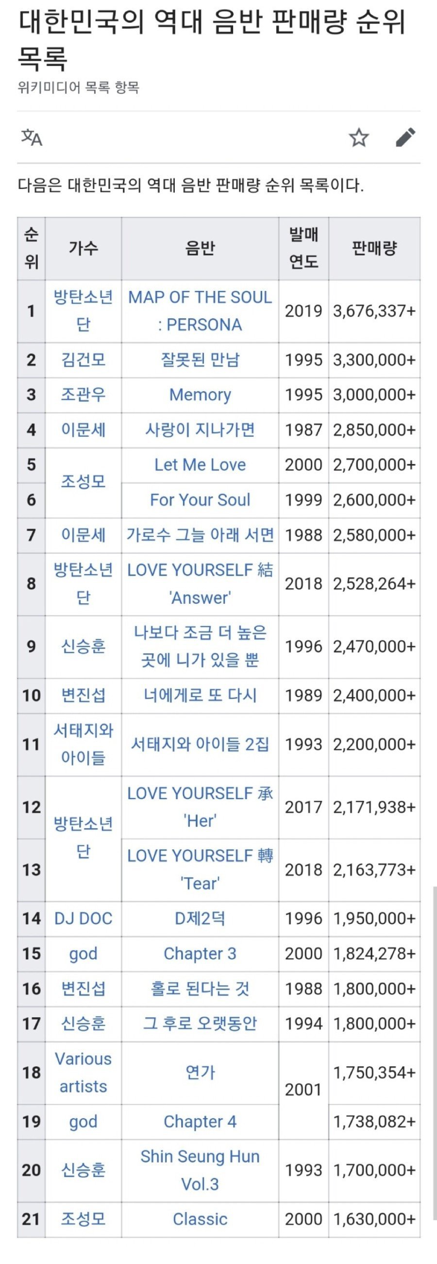
Task: Click the pencil edit icon
Action: click(x=405, y=137)
